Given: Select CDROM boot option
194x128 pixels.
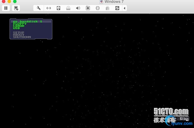Looking at the screenshot, I should click(x=18, y=26).
